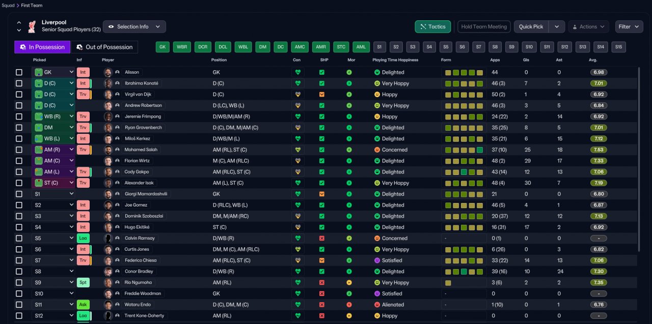Tick Dominik Szoboszlai's row checkbox

pos(19,216)
